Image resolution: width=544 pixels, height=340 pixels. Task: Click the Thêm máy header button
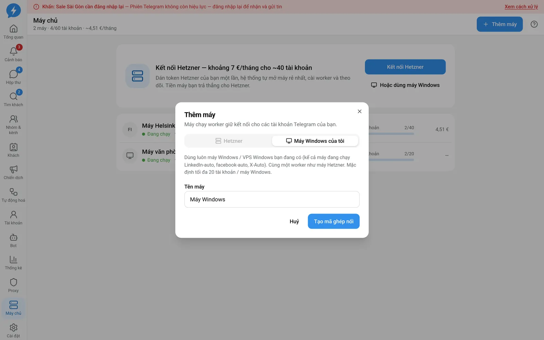pos(499,24)
